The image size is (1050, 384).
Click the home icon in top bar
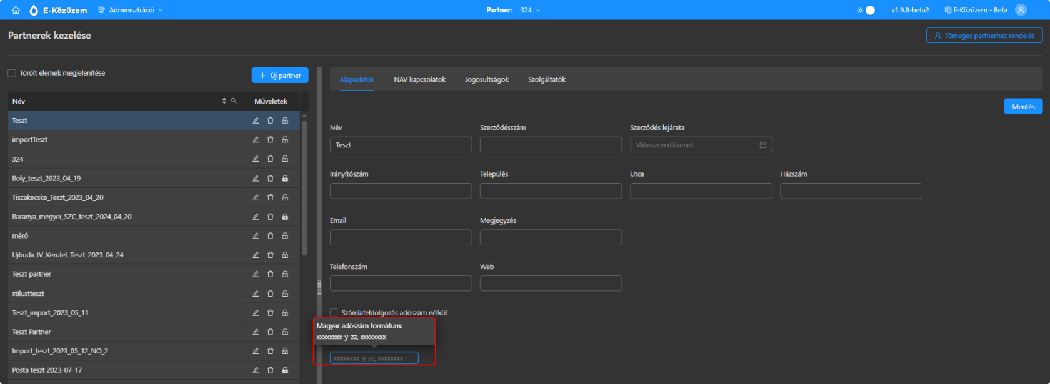(x=16, y=10)
